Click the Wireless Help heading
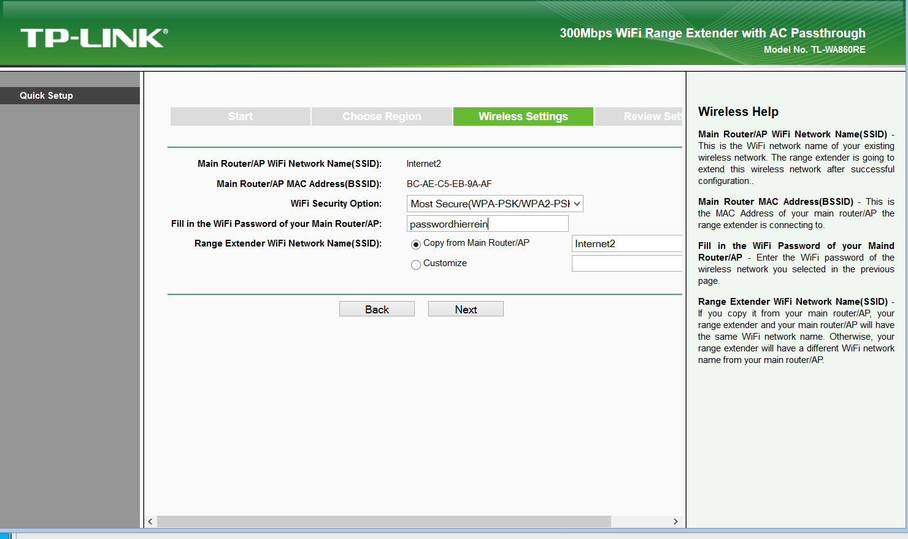Image resolution: width=908 pixels, height=539 pixels. (x=738, y=112)
